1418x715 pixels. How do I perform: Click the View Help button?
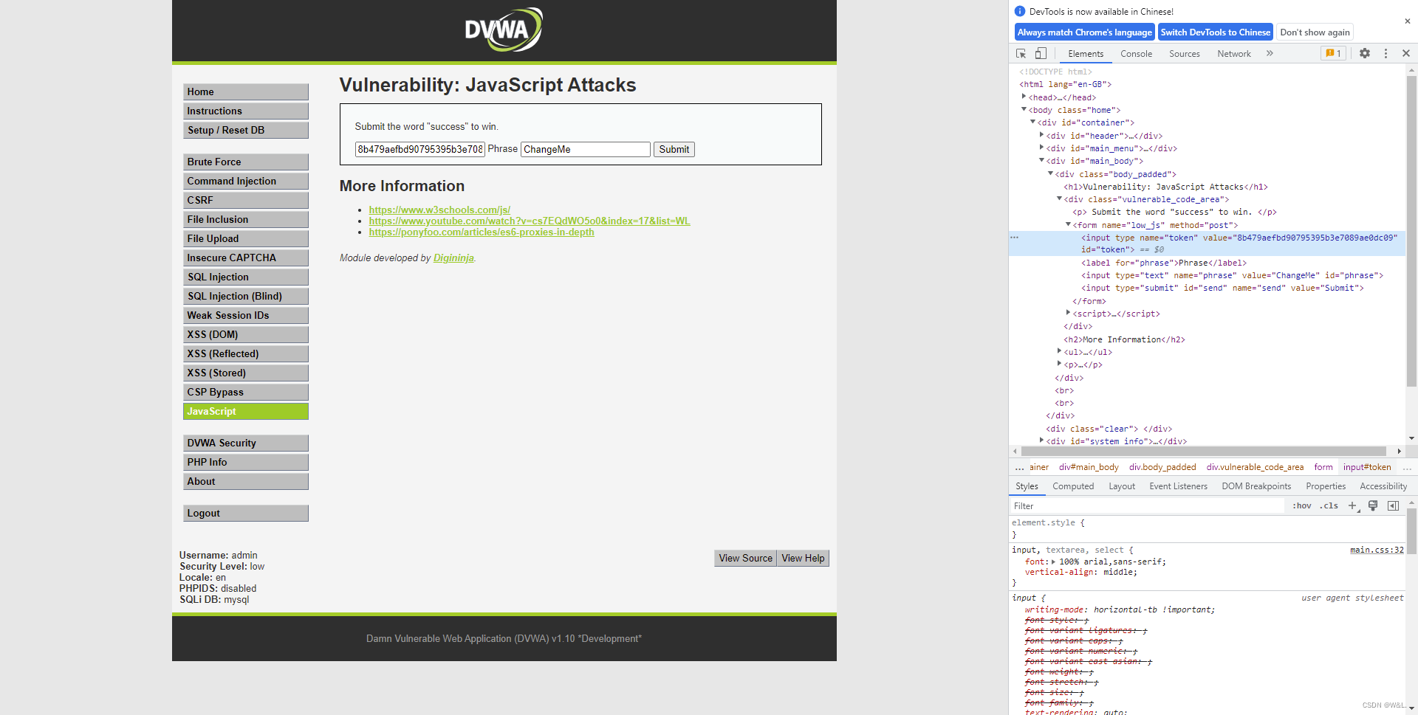pos(803,558)
